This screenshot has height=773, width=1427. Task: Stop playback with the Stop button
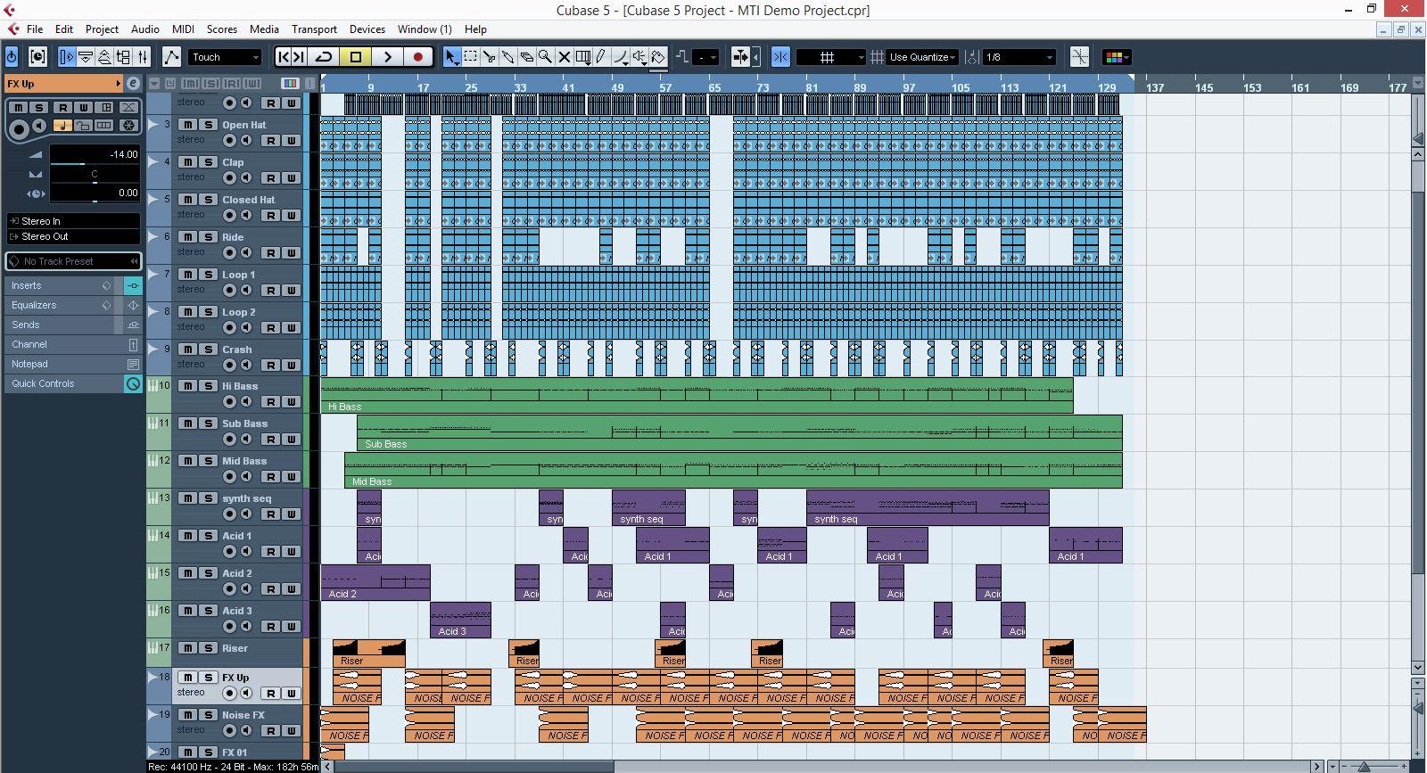pyautogui.click(x=356, y=57)
